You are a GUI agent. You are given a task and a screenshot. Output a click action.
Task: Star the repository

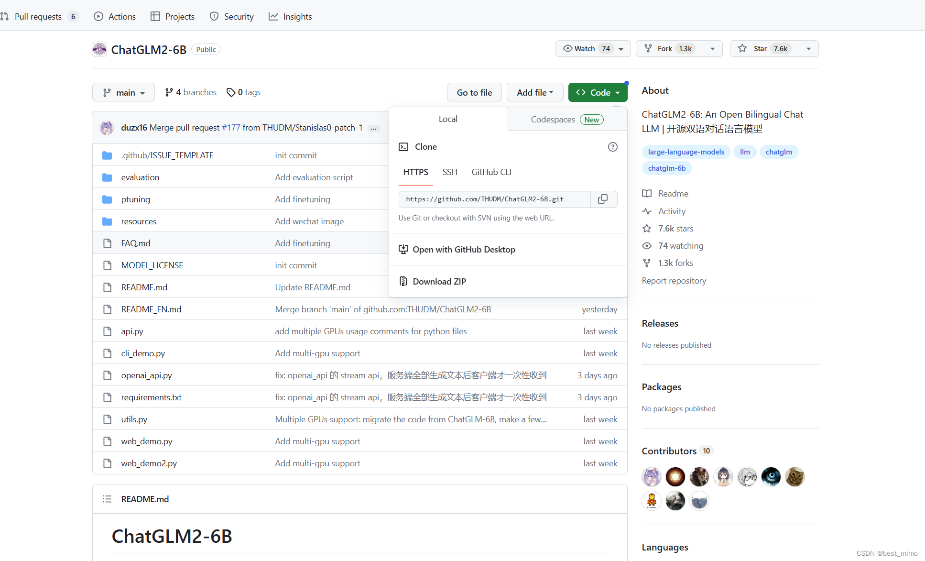(x=764, y=49)
